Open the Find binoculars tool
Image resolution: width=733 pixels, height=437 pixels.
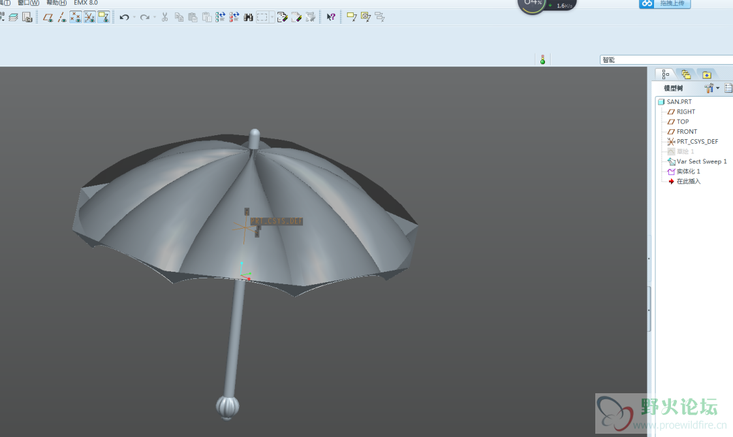pos(248,18)
